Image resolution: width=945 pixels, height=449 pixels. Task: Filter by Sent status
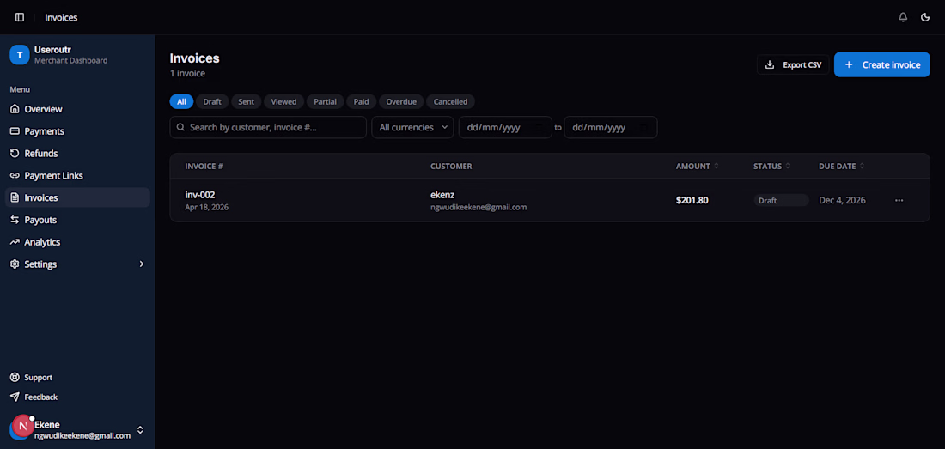246,101
